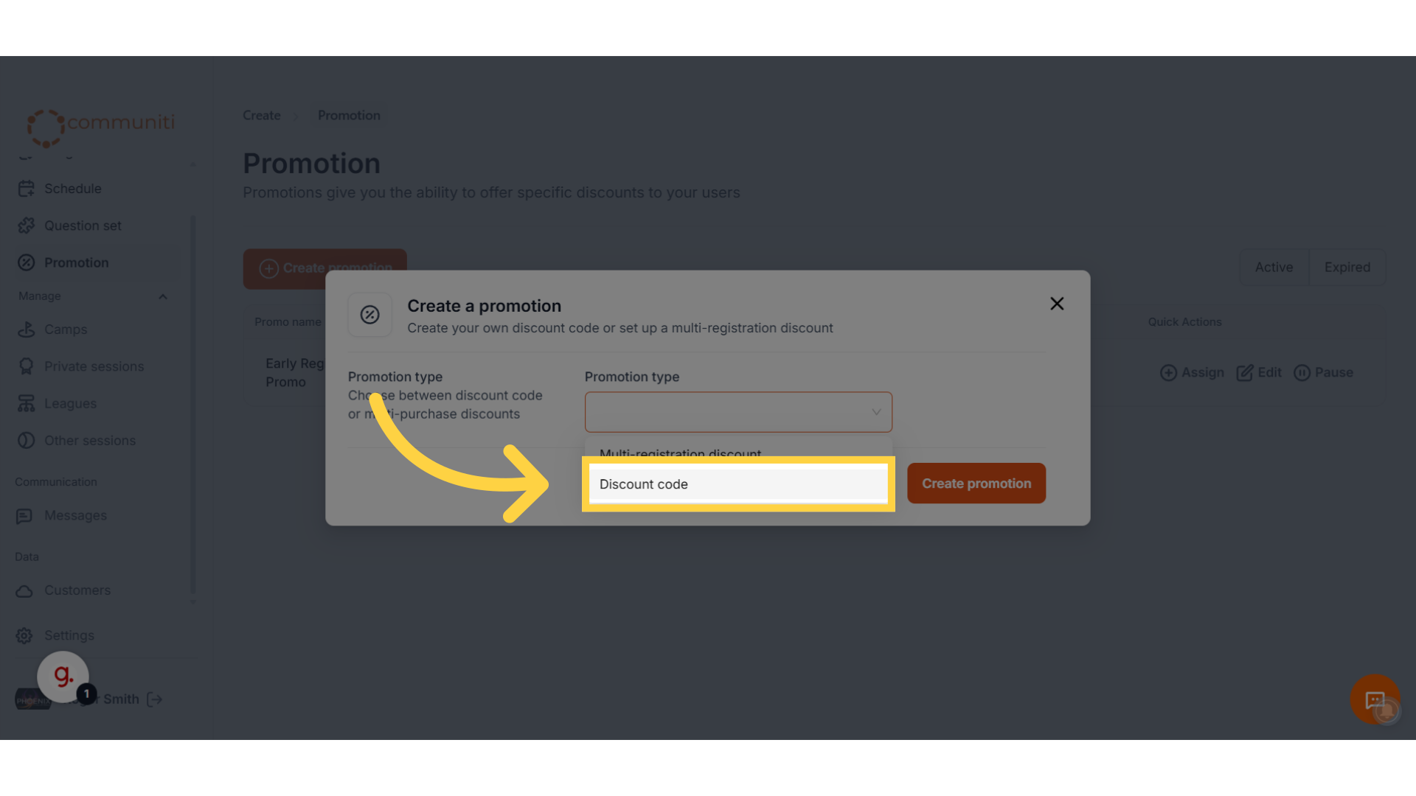Screen dimensions: 1416x796
Task: Open the Messages chat icon in sidebar
Action: pyautogui.click(x=24, y=516)
